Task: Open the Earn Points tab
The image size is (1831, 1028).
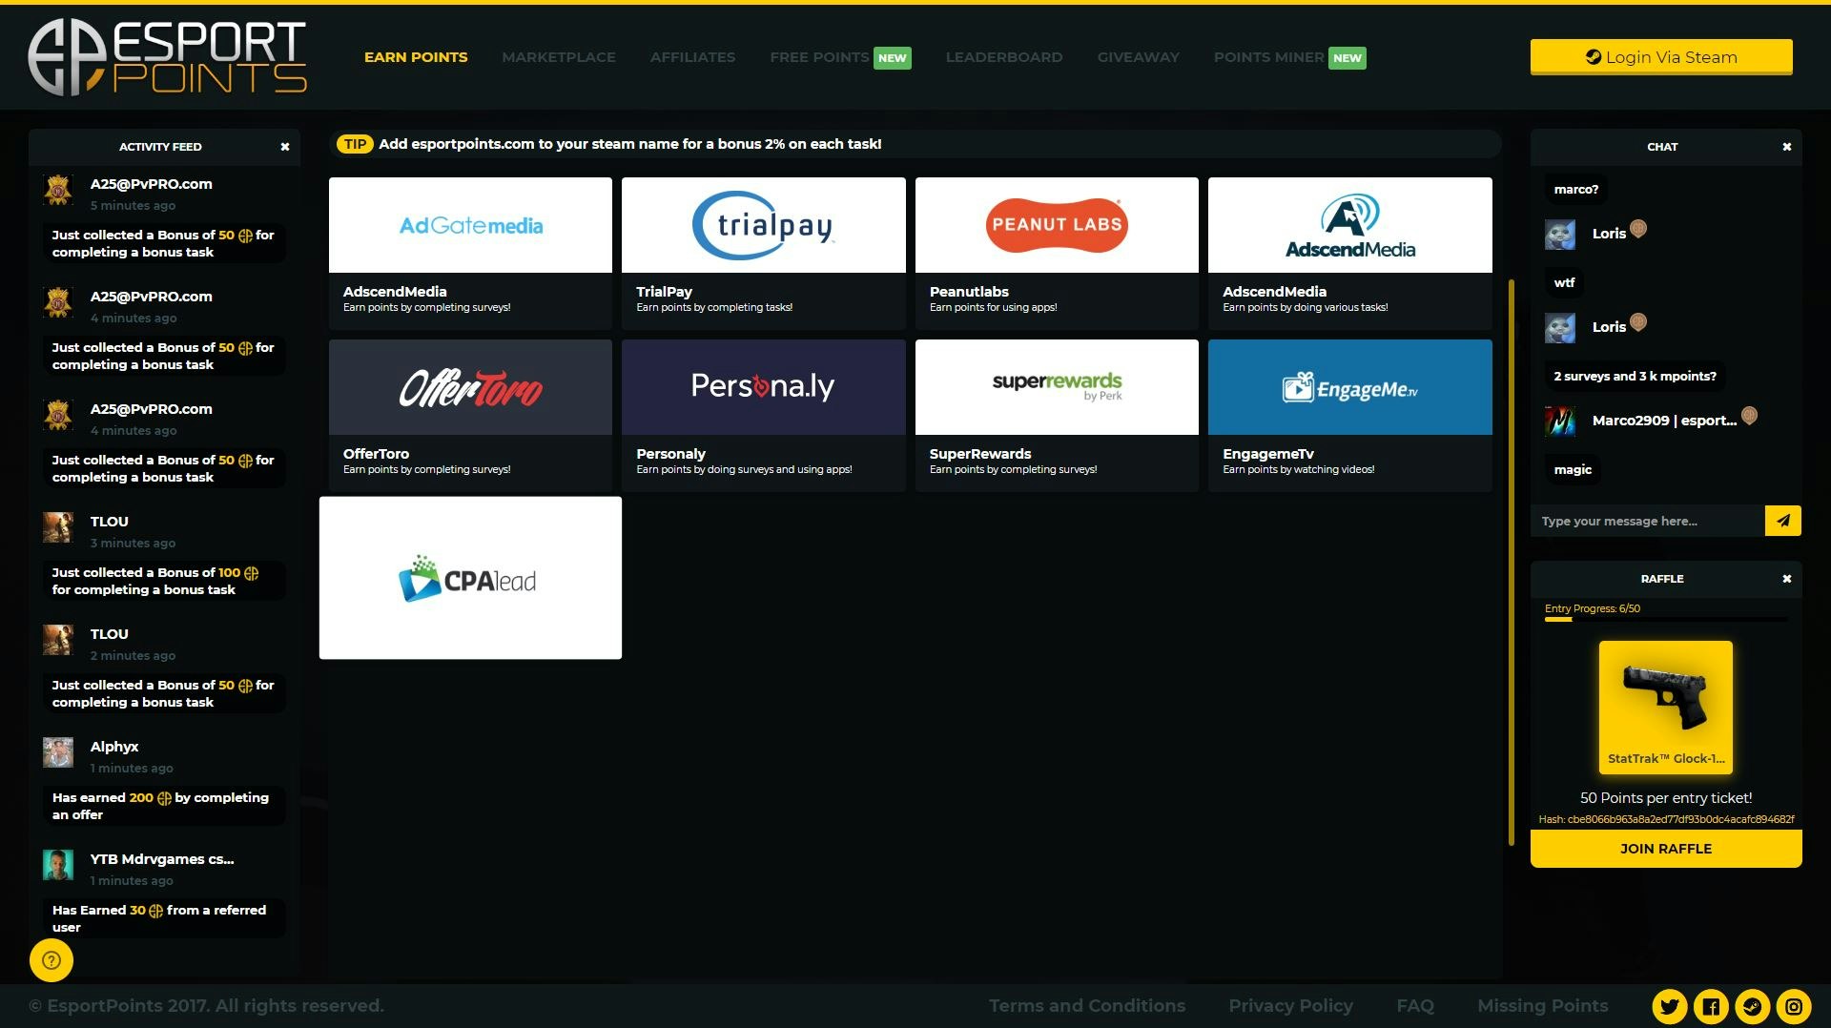Action: (416, 57)
